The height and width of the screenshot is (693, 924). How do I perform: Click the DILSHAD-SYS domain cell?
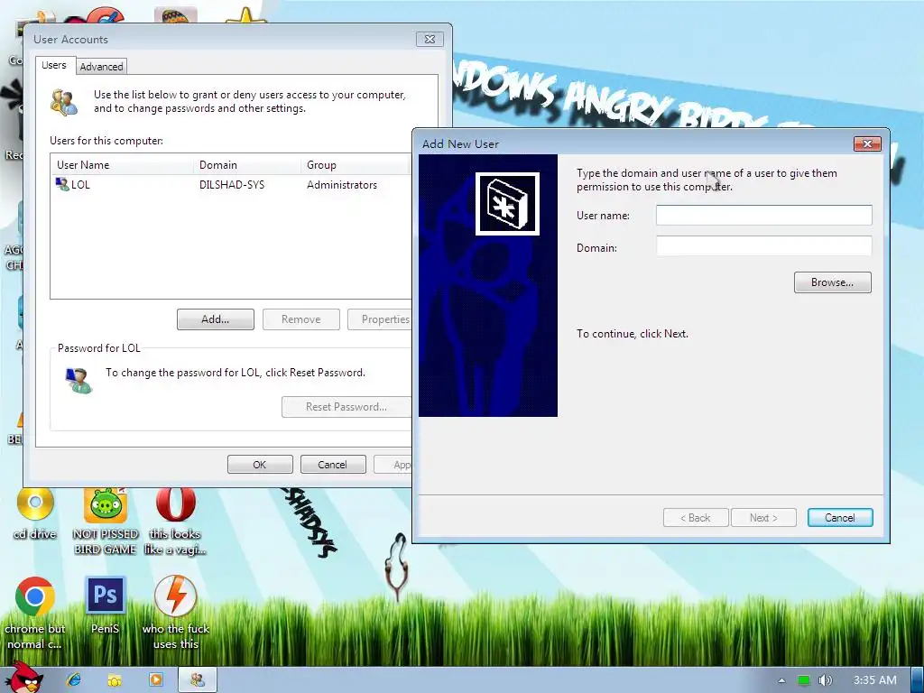tap(232, 185)
